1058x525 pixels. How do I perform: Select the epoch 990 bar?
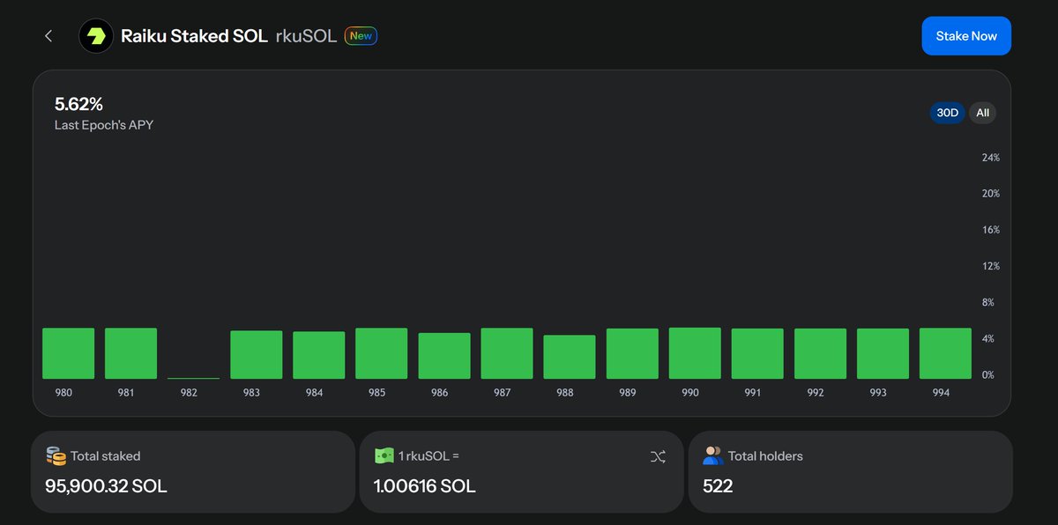[x=694, y=353]
